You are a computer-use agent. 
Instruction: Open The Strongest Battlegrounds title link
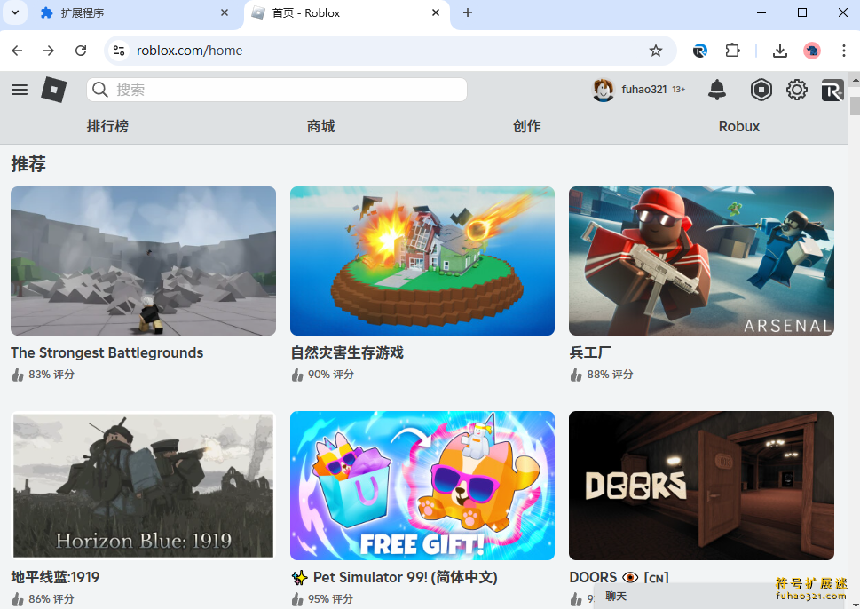click(107, 352)
